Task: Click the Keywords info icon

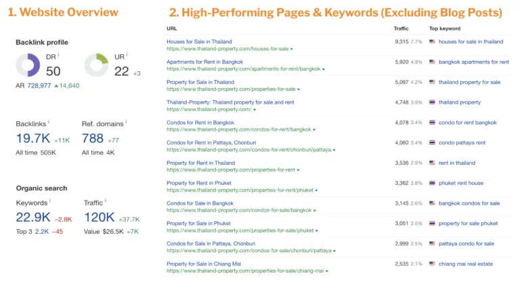Action: pyautogui.click(x=50, y=201)
